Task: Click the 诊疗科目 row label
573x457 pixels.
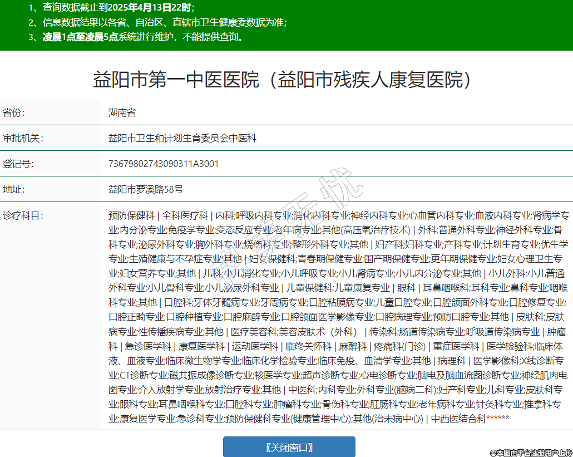Action: 23,215
